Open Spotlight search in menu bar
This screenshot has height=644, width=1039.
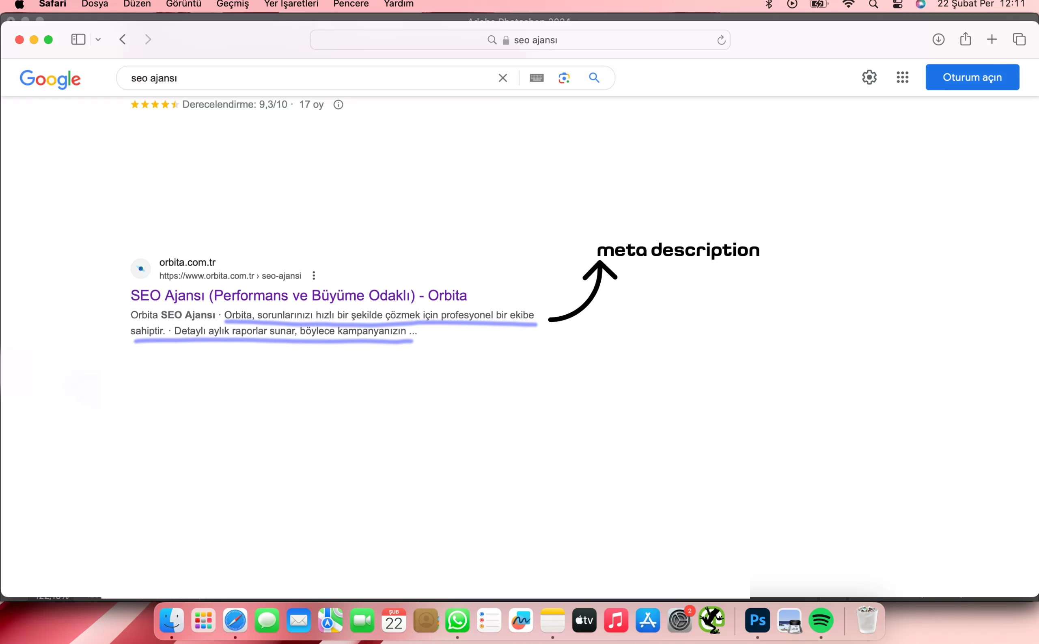click(873, 4)
